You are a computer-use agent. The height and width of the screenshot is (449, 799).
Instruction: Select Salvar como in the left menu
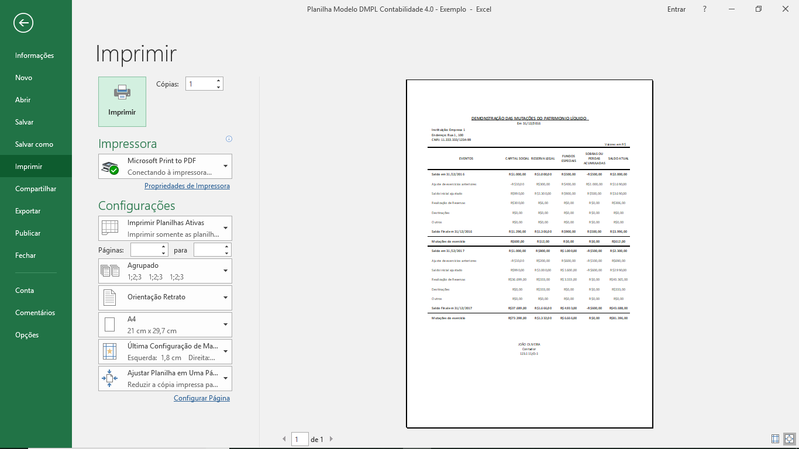tap(34, 144)
